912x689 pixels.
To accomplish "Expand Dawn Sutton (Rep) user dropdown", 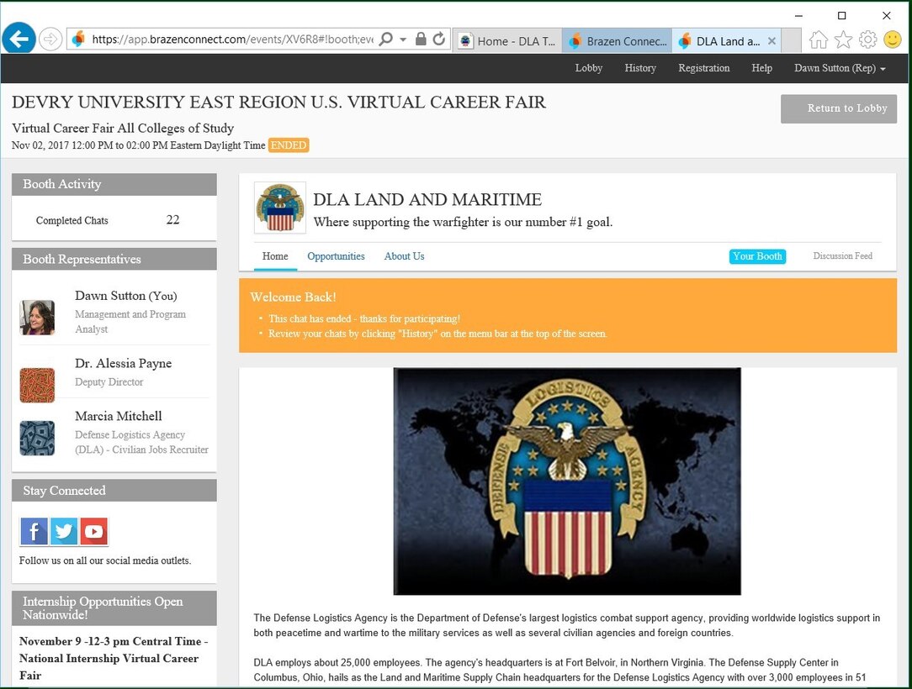I will pos(840,68).
